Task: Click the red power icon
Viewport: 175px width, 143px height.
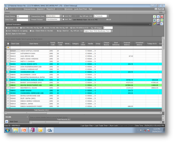Action: click(x=162, y=17)
